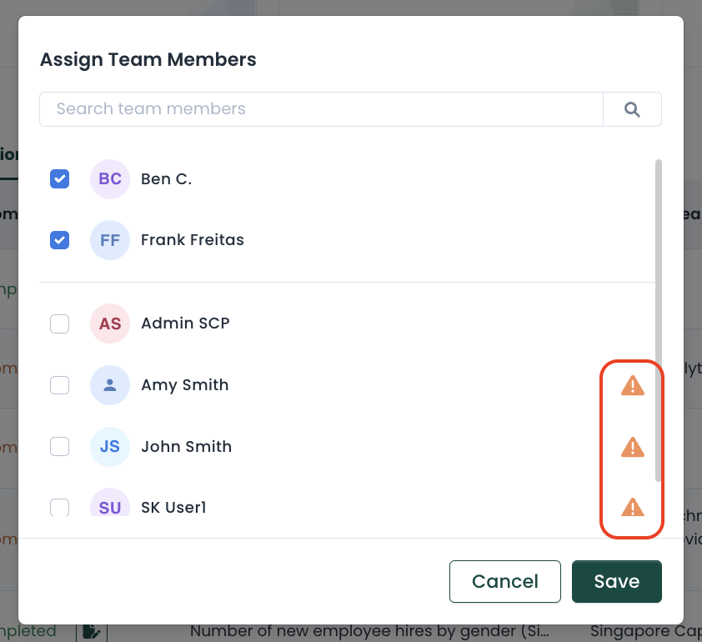This screenshot has height=642, width=702.
Task: Deselect Frank Freitas checkbox
Action: tap(59, 240)
